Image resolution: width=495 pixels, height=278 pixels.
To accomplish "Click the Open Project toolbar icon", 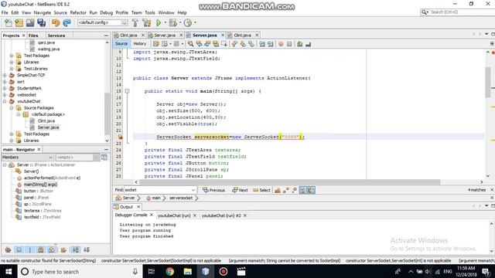I will (30, 22).
